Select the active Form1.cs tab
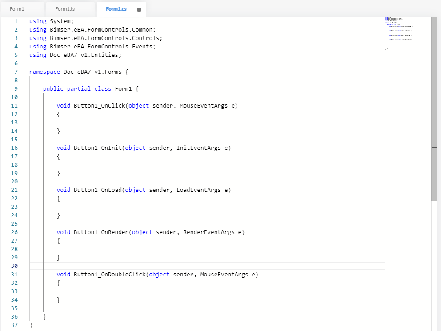This screenshot has width=441, height=331. (x=116, y=9)
